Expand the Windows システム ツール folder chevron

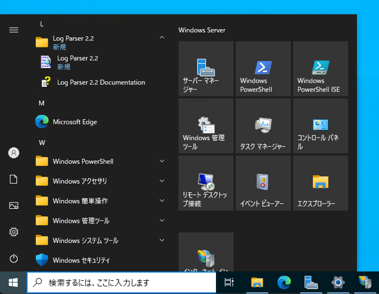[162, 240]
